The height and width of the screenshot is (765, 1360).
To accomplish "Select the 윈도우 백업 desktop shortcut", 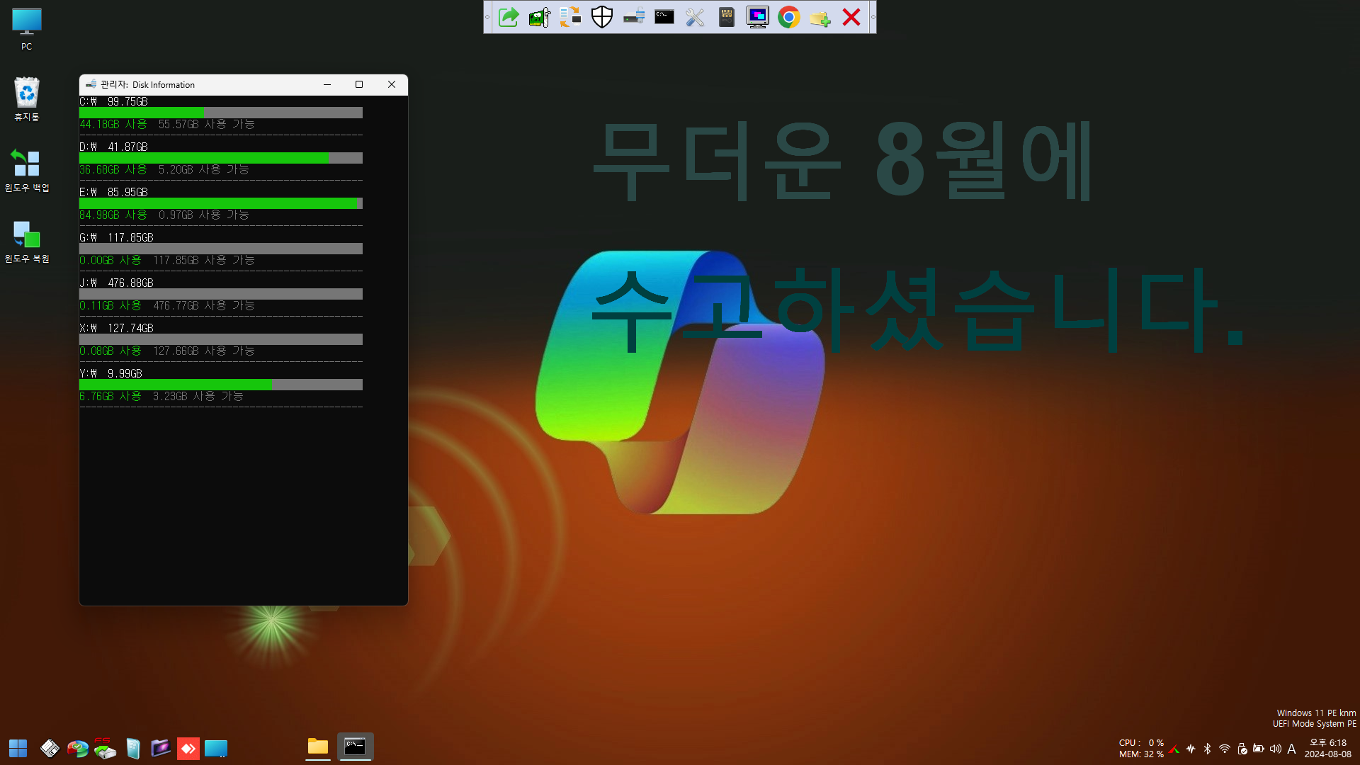I will pyautogui.click(x=27, y=170).
